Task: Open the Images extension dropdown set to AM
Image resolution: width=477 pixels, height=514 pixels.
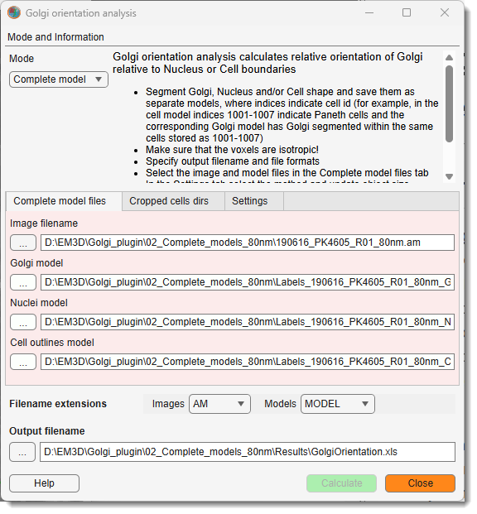Action: 219,404
